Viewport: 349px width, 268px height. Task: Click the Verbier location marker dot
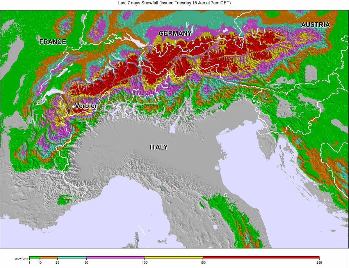point(73,107)
